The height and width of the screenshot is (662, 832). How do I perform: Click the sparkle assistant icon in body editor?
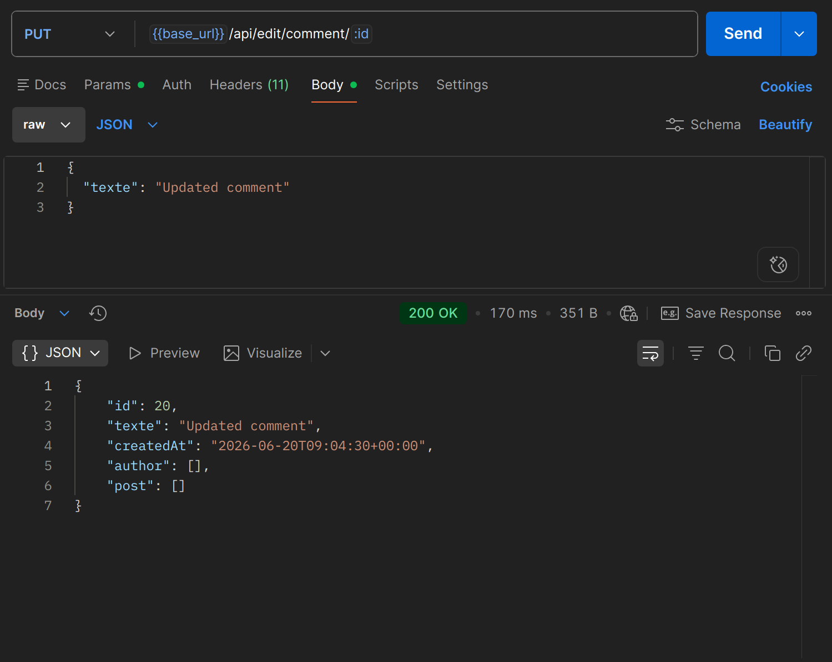click(x=778, y=264)
